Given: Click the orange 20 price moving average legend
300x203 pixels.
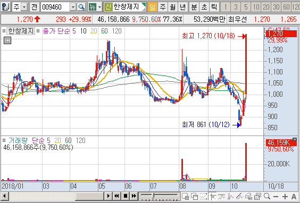Looking at the screenshot, I should (x=94, y=31).
